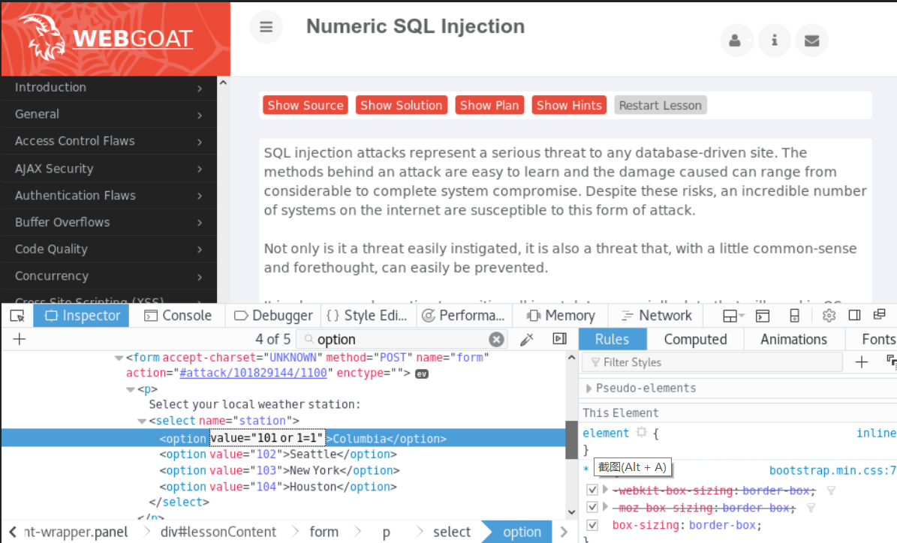This screenshot has width=897, height=543.
Task: Click the Show Source button
Action: 306,105
